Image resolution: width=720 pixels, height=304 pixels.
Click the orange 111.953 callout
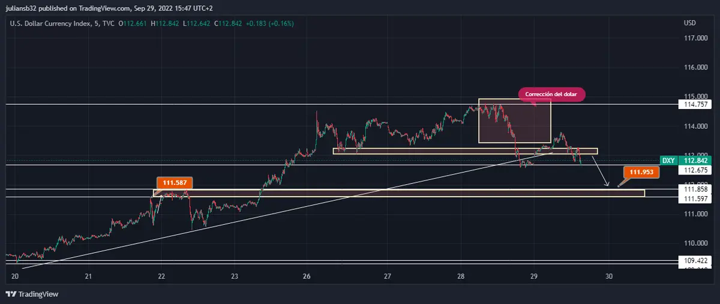coord(641,173)
